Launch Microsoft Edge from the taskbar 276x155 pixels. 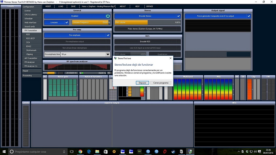pos(89,152)
